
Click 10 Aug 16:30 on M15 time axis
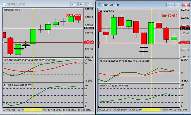click(x=84, y=110)
